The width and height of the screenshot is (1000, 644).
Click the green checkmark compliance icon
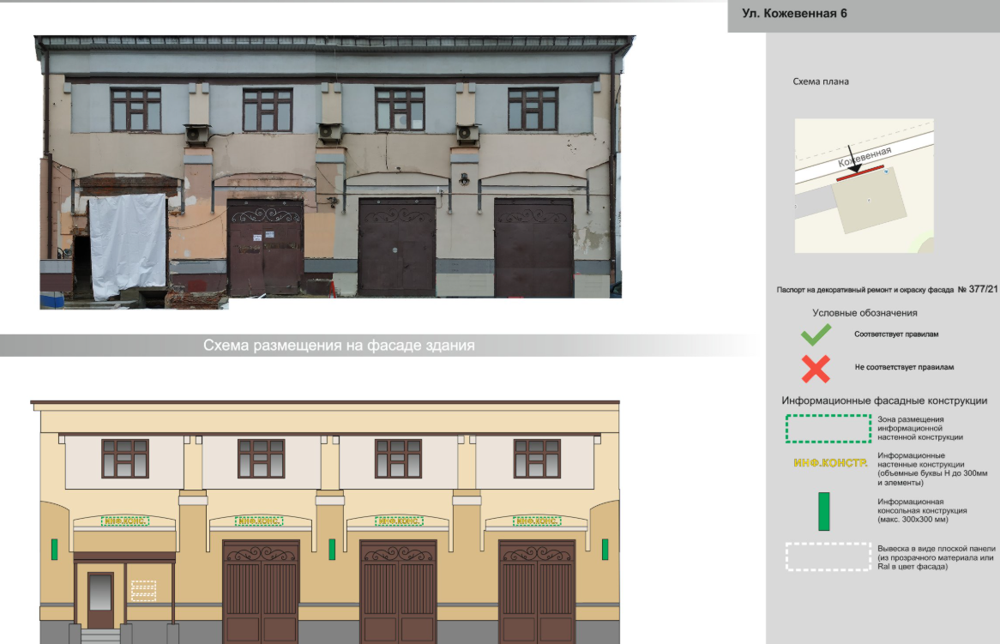[815, 334]
